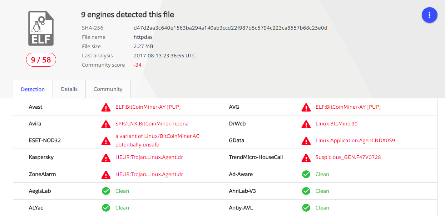Click the ELF file type icon
The height and width of the screenshot is (217, 445).
click(41, 29)
